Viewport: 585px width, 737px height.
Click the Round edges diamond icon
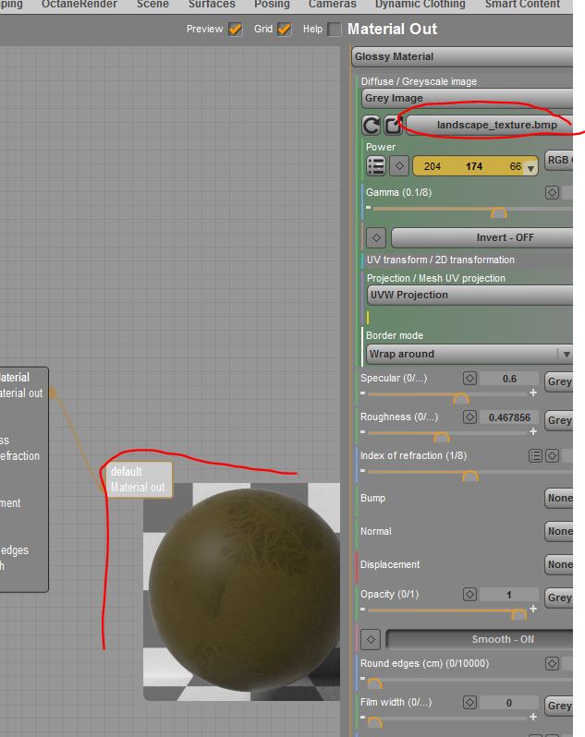[552, 663]
